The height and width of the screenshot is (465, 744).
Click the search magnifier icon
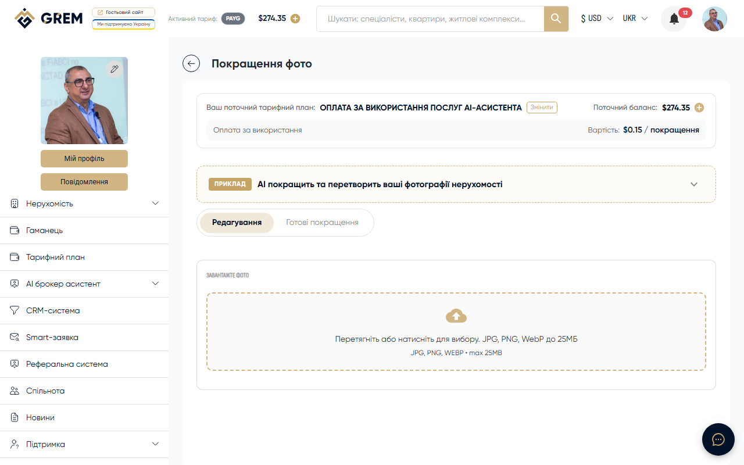(555, 18)
